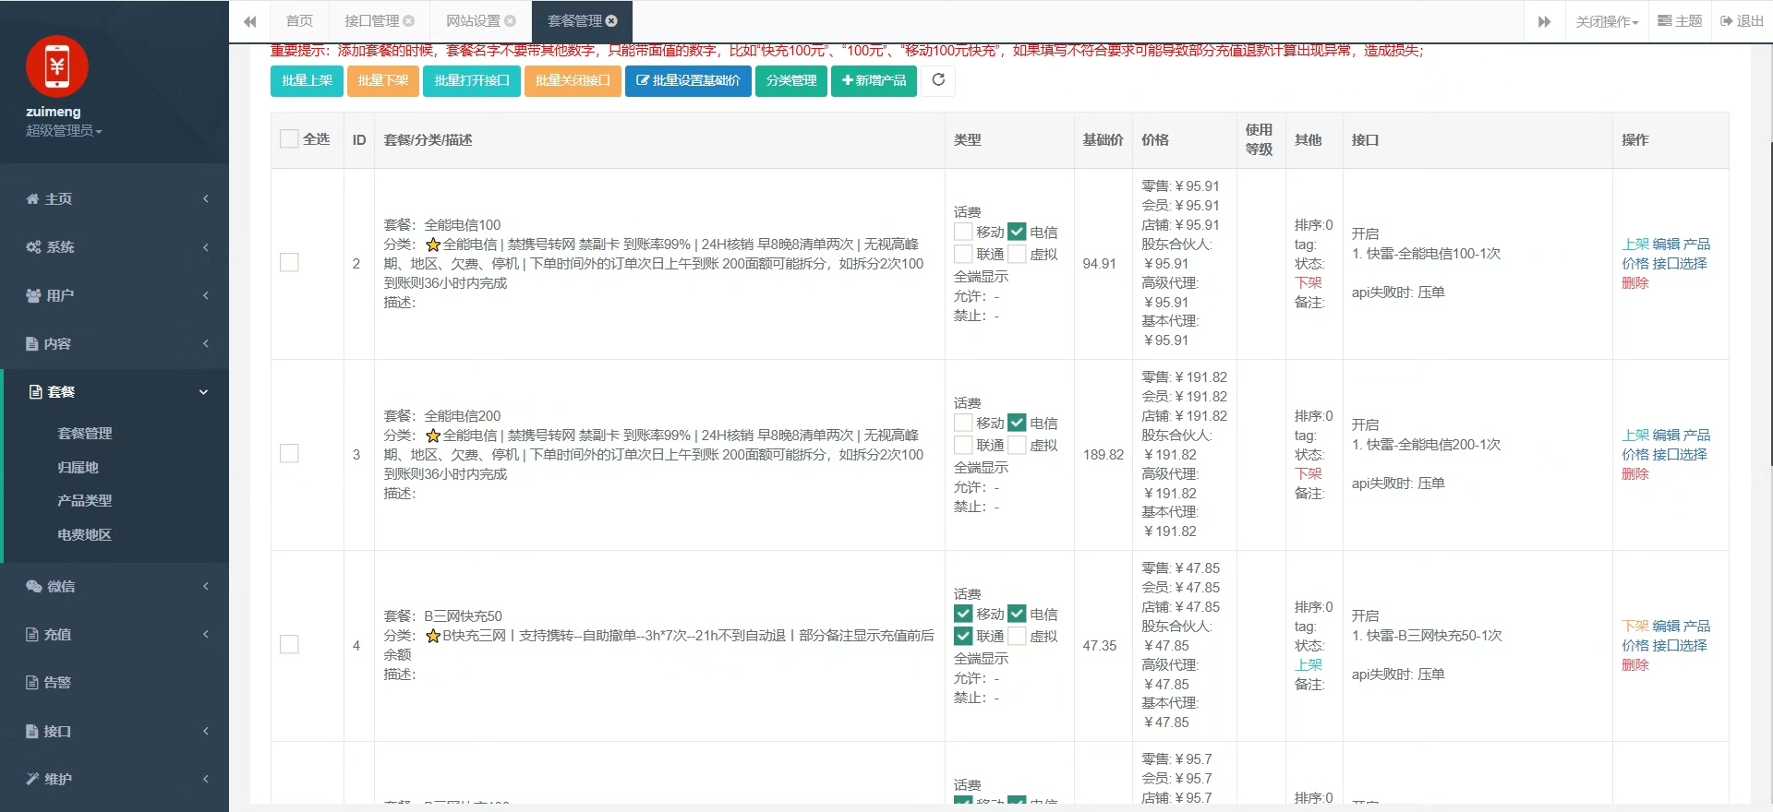Close the 网站设置 tab via its x icon
The width and height of the screenshot is (1773, 812).
tap(510, 21)
